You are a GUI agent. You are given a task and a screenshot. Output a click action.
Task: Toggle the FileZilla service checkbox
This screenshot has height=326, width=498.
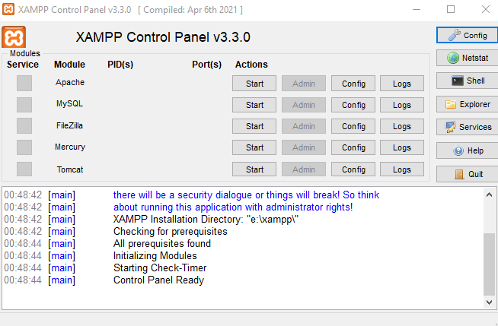coord(24,126)
